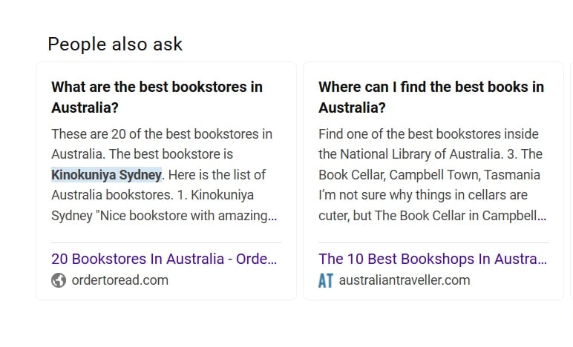Open the "20 Bookstores In Australia" link

click(x=164, y=260)
